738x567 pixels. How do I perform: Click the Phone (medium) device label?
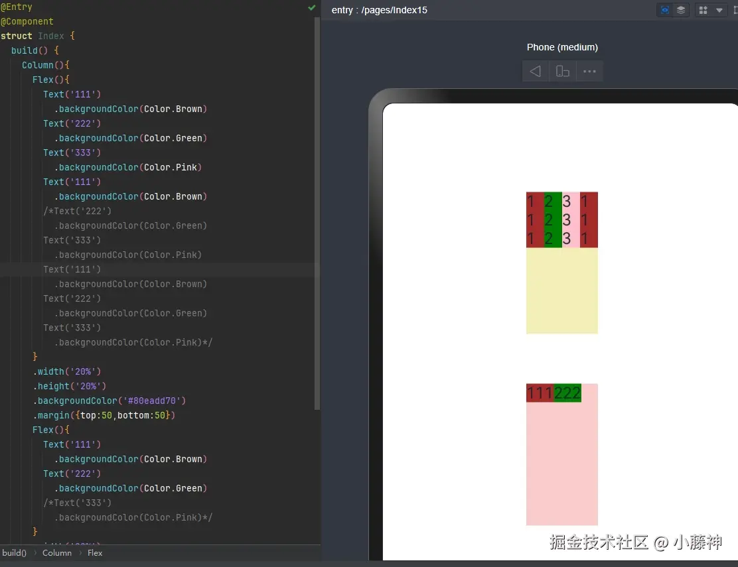562,47
